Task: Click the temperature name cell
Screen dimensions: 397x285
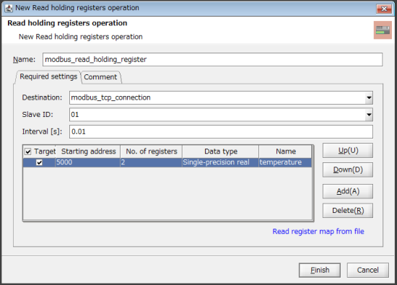Action: tap(285, 162)
